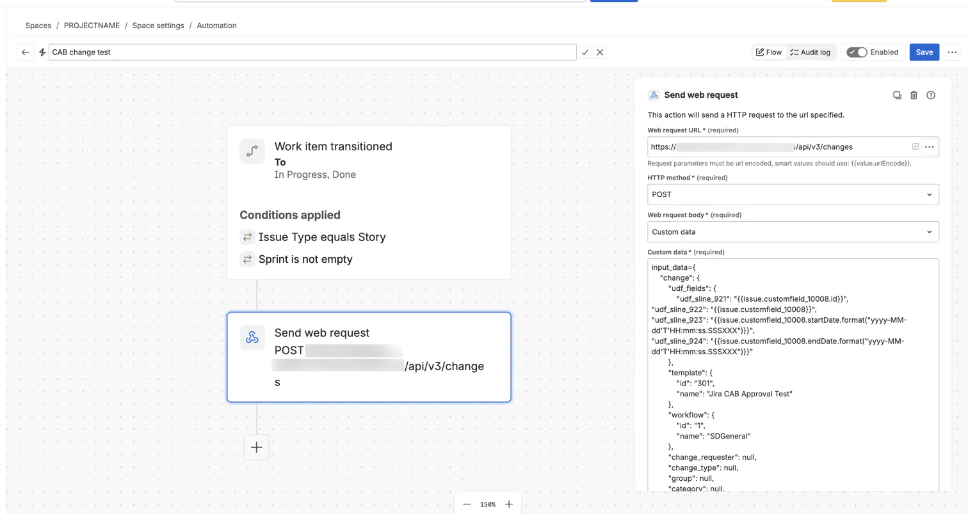The image size is (968, 514).
Task: Zoom in the flow canvas
Action: [x=509, y=504]
